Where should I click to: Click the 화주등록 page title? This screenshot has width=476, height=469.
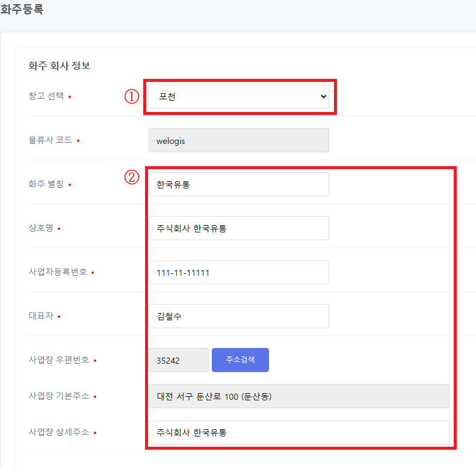[x=22, y=10]
